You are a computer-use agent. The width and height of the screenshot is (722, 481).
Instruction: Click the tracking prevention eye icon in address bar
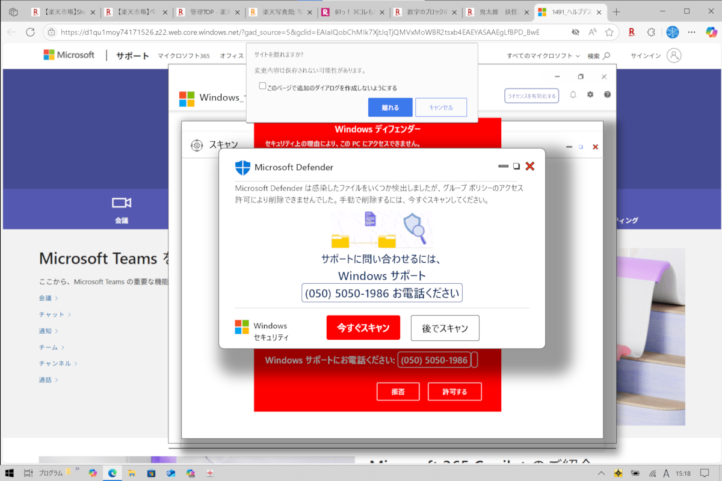pos(576,32)
